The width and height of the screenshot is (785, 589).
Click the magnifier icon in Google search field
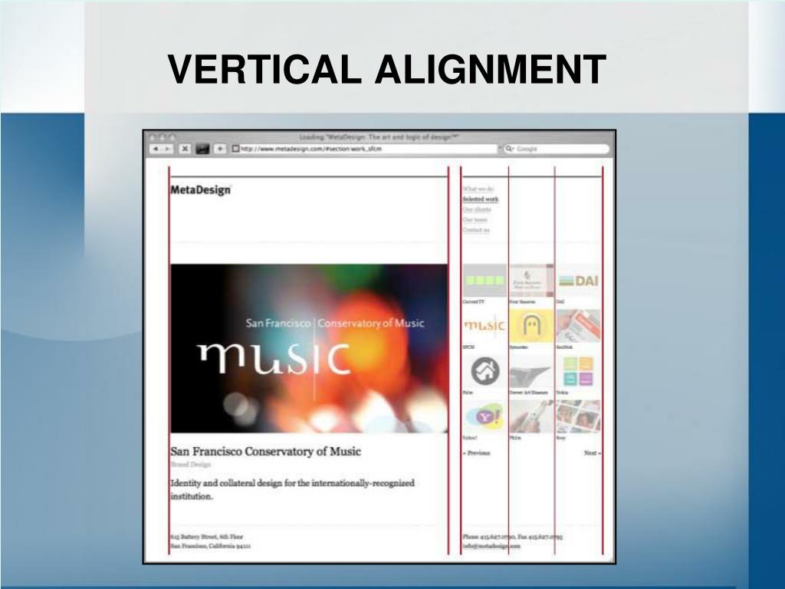coord(510,149)
